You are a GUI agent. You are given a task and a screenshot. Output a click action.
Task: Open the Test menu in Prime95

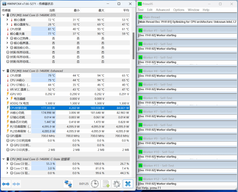[x=141, y=10]
